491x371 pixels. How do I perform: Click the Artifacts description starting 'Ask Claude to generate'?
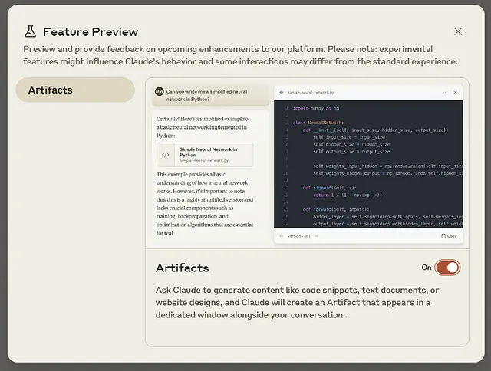click(297, 302)
